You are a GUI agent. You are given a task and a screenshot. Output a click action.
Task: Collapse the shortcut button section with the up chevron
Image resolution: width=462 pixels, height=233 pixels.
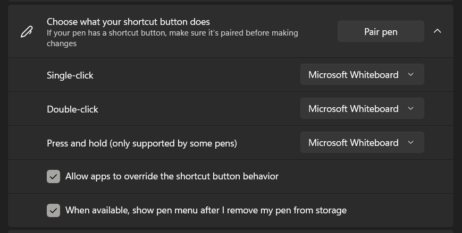click(x=438, y=31)
